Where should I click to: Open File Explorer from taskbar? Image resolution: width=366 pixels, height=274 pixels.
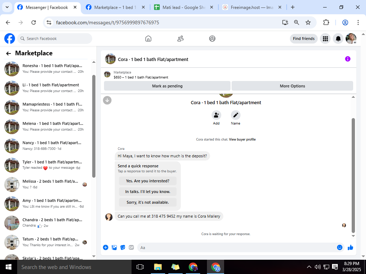158,267
